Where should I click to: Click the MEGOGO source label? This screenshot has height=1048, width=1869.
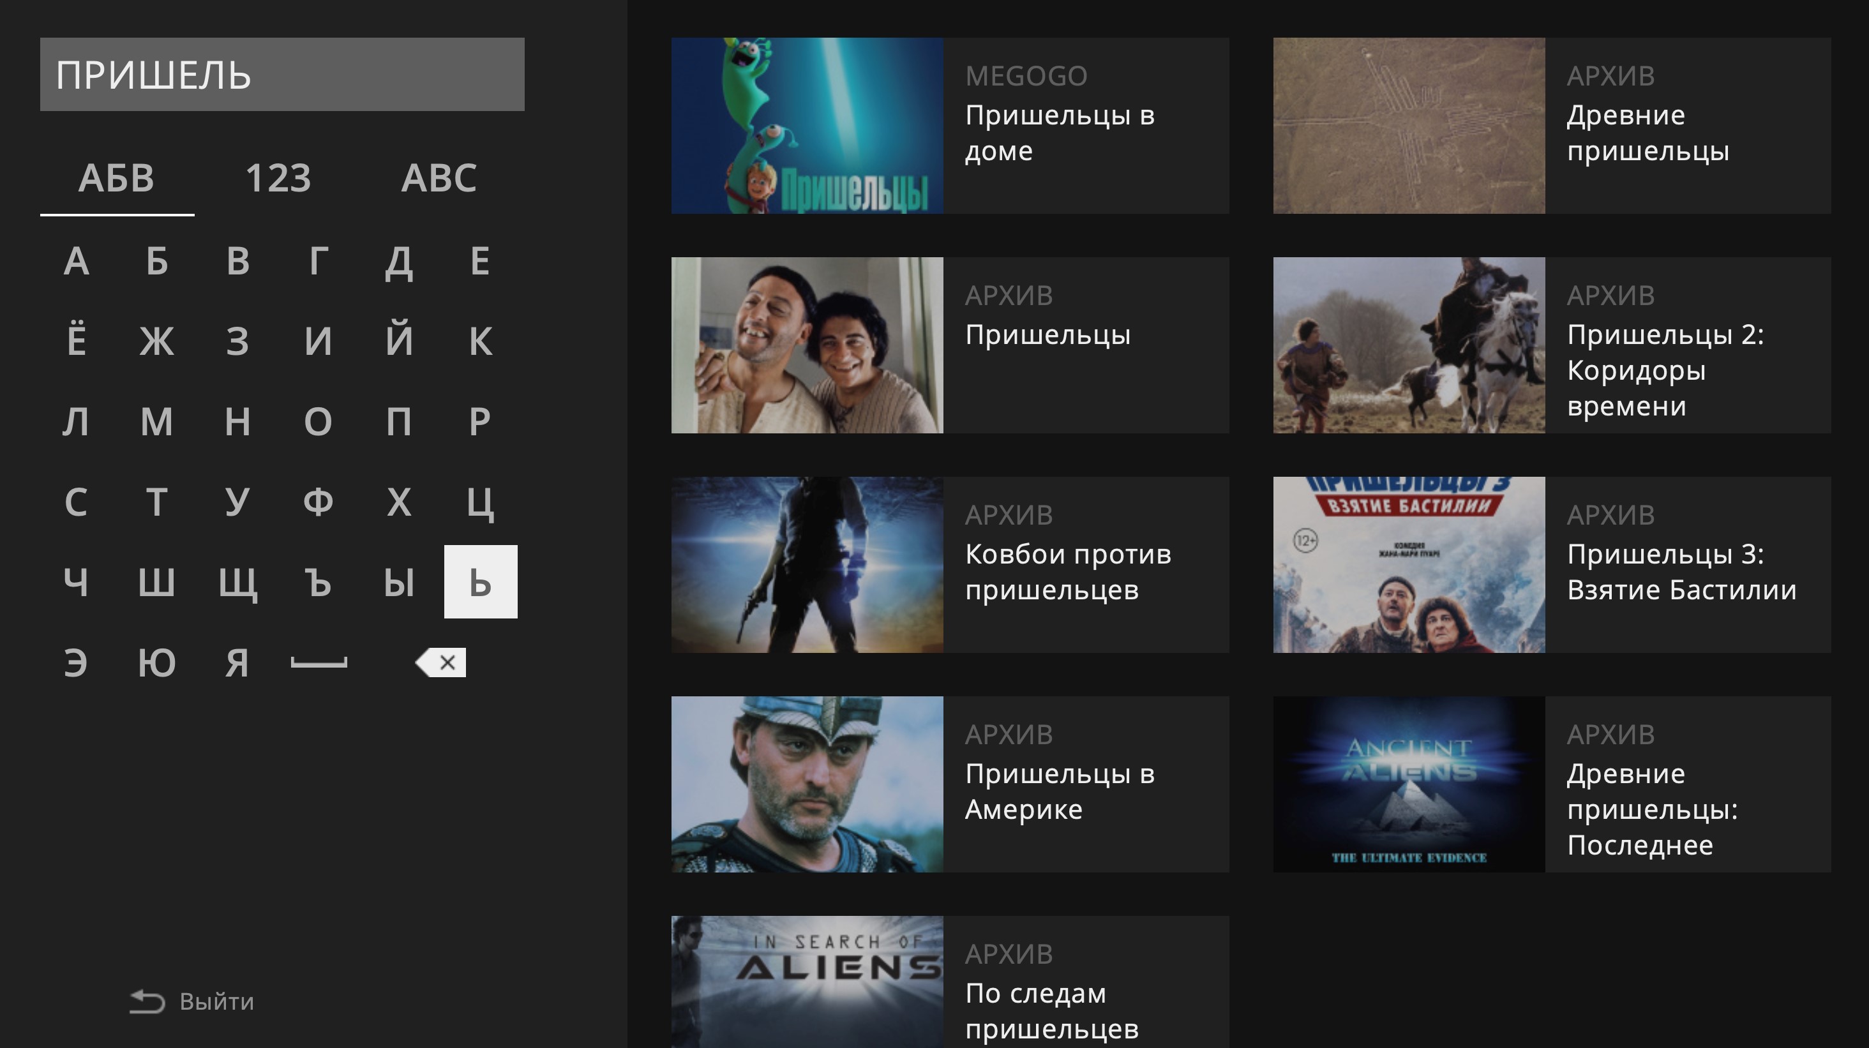(1026, 75)
